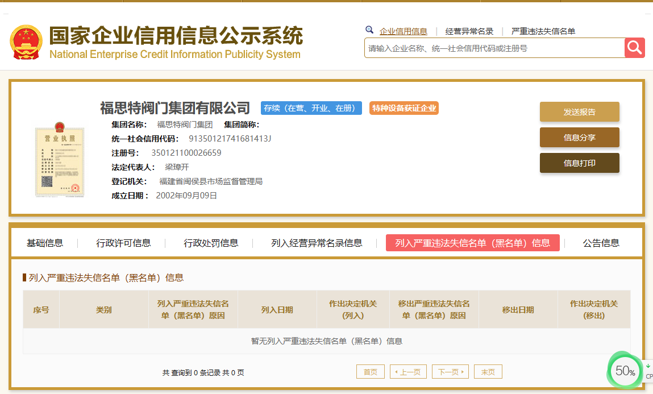Viewport: 653px width, 394px height.
Task: Open the business license thumbnail image
Action: (60, 160)
